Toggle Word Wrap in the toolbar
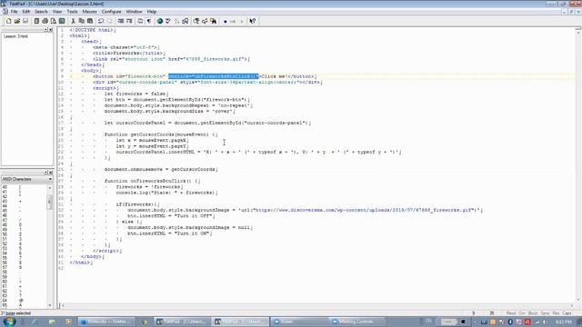Screen dimensions: 582x327 (x=140, y=21)
